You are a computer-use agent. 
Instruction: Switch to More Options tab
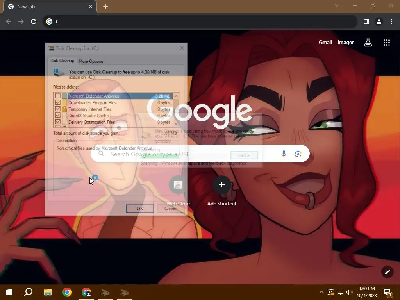point(91,61)
